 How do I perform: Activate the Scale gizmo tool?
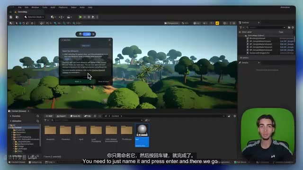click(27, 23)
